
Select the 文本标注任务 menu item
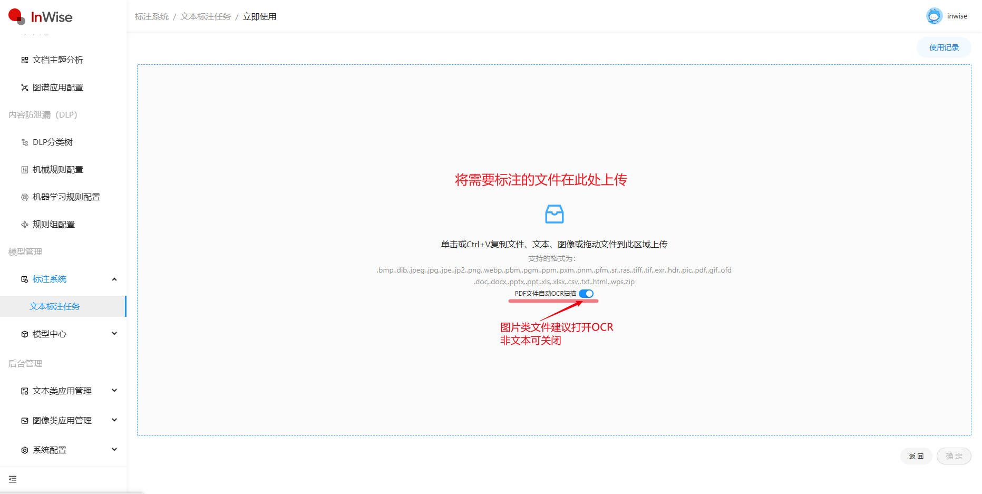coord(55,307)
